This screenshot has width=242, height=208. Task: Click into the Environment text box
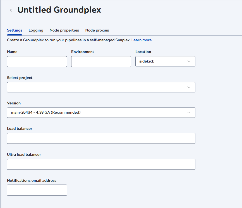click(101, 62)
